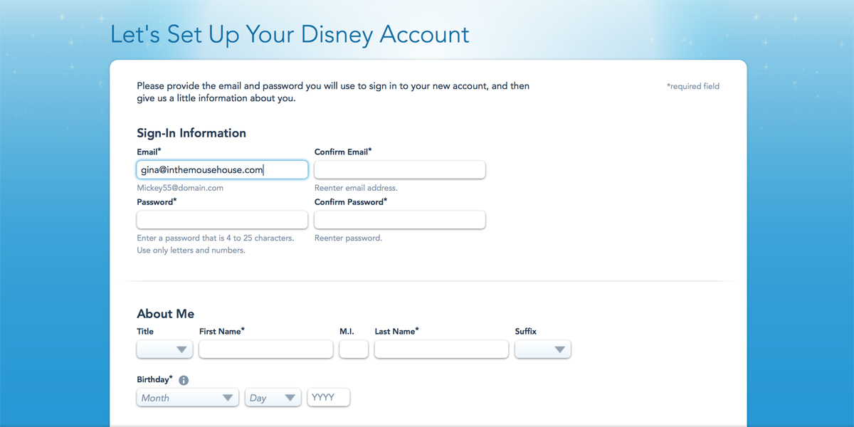
Task: Click the Confirm Email input field
Action: click(x=400, y=170)
